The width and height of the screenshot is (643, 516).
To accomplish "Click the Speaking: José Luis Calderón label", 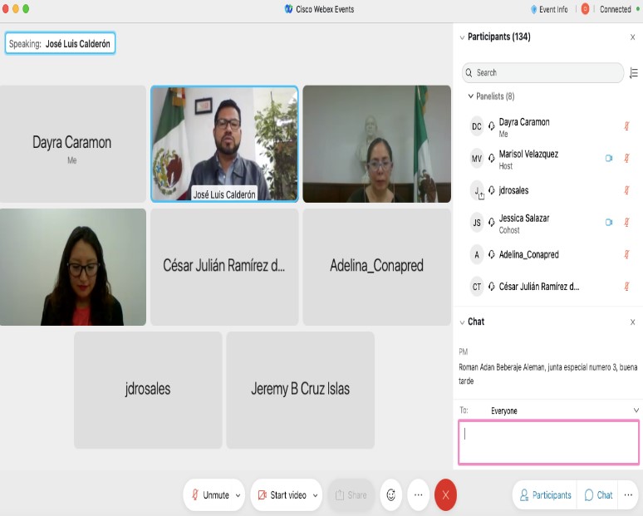I will (60, 43).
